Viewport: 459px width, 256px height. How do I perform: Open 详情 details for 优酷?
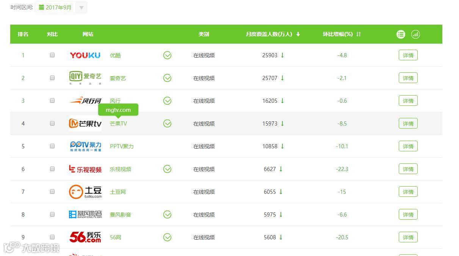[x=408, y=55]
